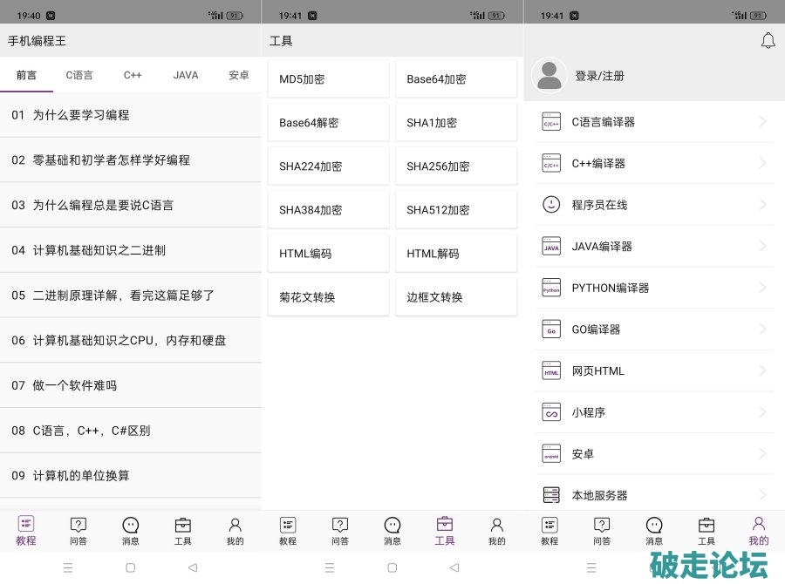The image size is (785, 584).
Task: Tap the notification bell icon
Action: 768,40
